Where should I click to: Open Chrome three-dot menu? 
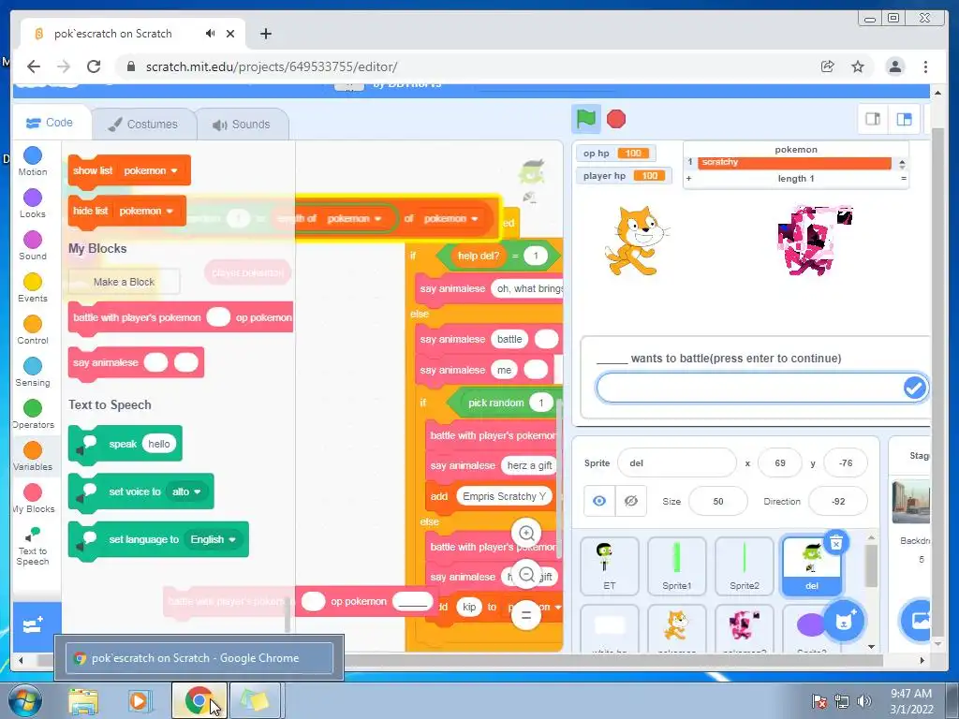coord(925,66)
